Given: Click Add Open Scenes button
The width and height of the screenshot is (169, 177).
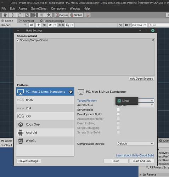Looking at the screenshot, I should pos(141,79).
